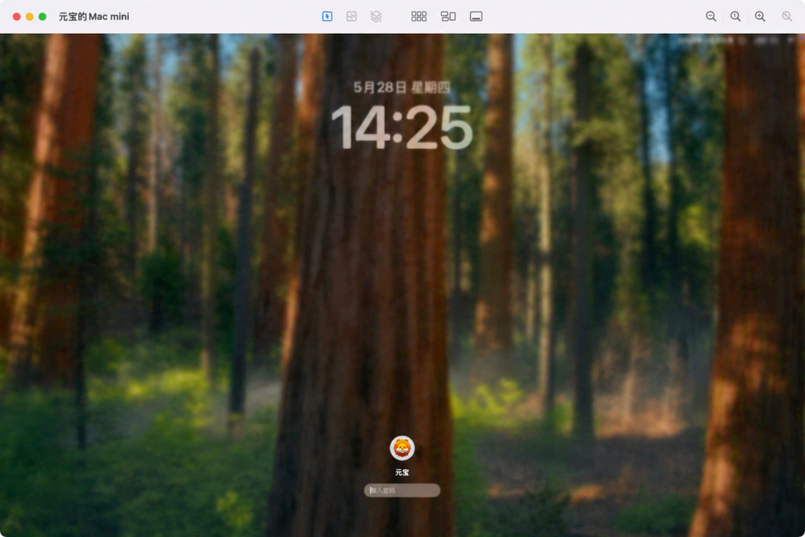Click the single display with bar icon
Image resolution: width=805 pixels, height=537 pixels.
click(x=476, y=16)
